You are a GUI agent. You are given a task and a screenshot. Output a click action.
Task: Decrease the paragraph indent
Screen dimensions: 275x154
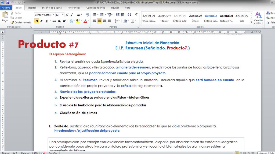[118, 15]
